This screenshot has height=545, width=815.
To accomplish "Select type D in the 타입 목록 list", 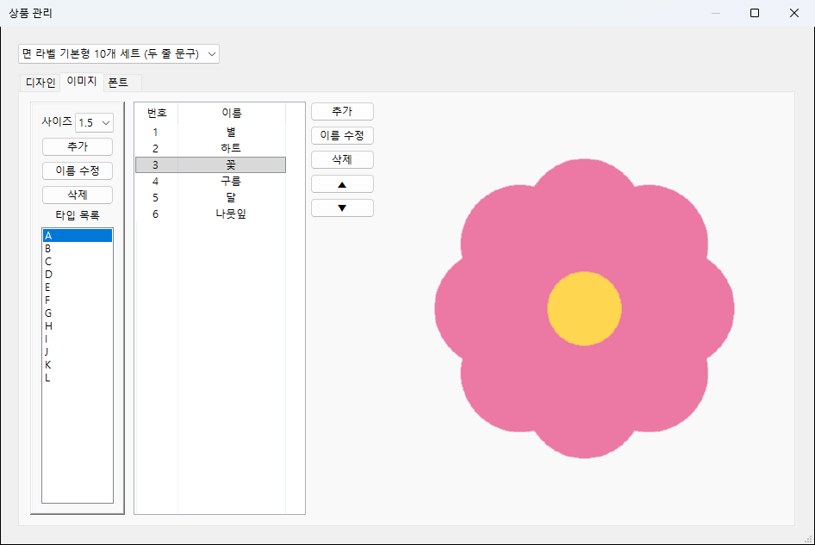I will pyautogui.click(x=78, y=275).
